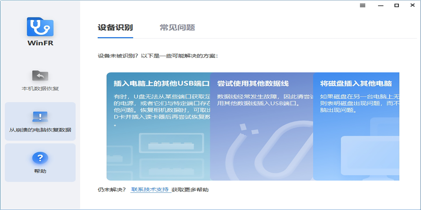This screenshot has height=210, width=421.
Task: Open the hamburger menu in the title bar
Action: pyautogui.click(x=363, y=6)
